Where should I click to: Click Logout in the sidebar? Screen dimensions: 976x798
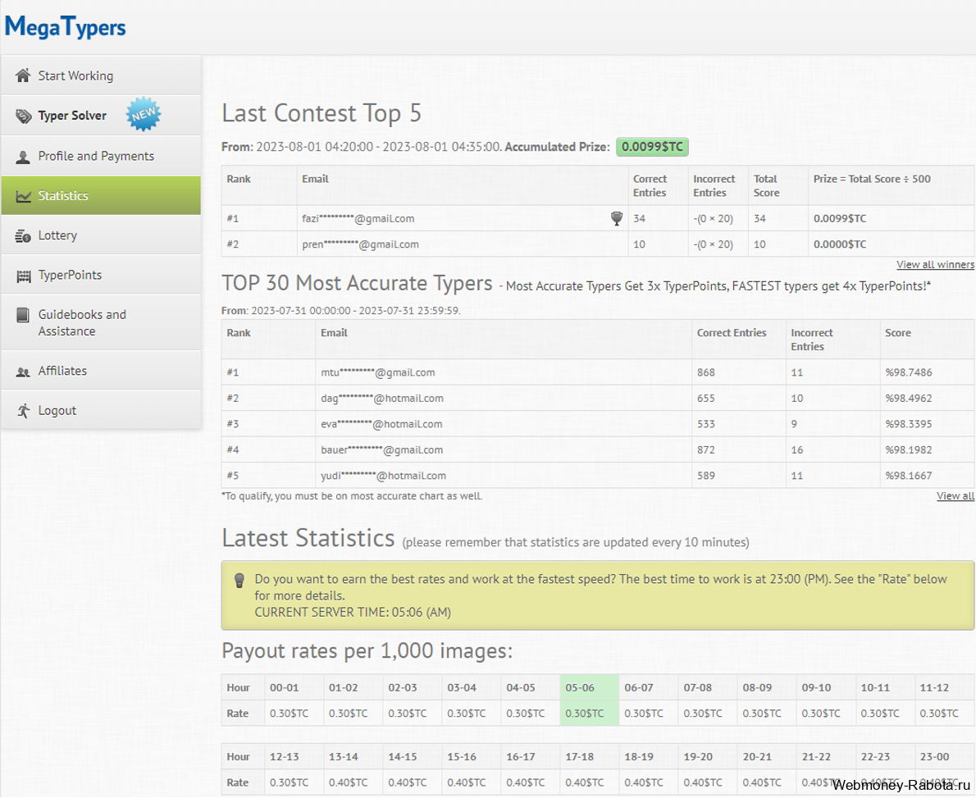click(x=101, y=410)
